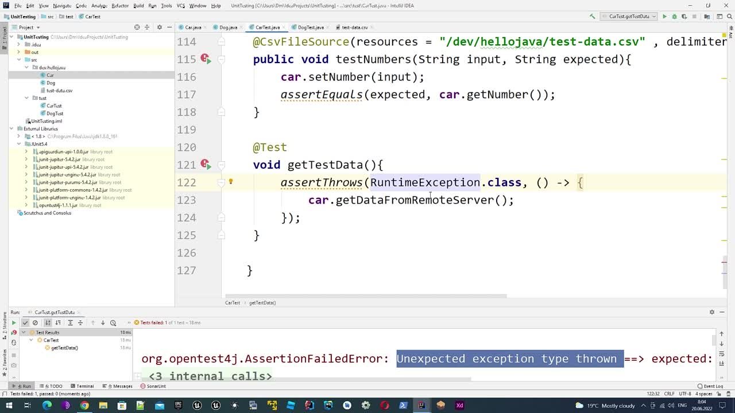Open Project panel gear settings
Screen dimensions: 735x413
160,27
